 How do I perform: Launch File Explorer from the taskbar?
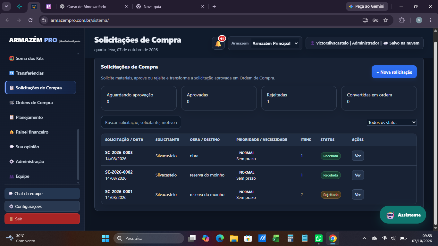tap(234, 238)
